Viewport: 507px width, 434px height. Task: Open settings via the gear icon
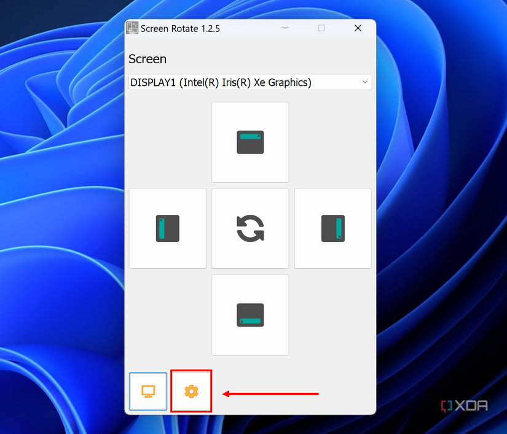tap(191, 391)
